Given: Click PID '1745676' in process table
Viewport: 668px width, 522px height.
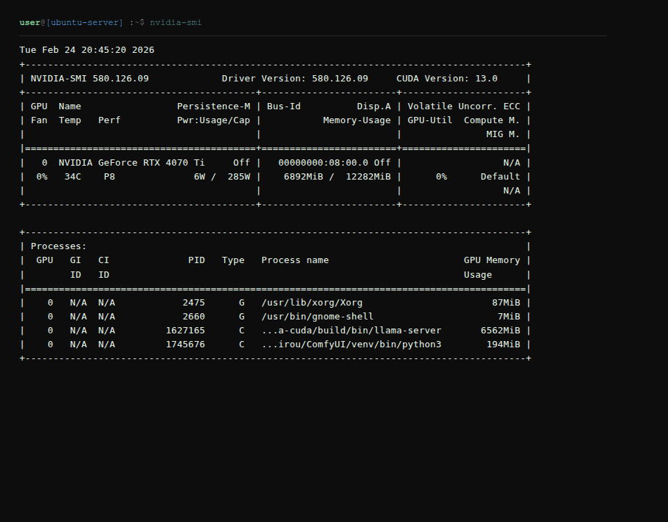Looking at the screenshot, I should pyautogui.click(x=185, y=345).
